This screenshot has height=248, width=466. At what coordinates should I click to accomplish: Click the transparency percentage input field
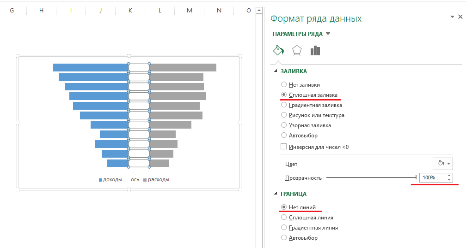pyautogui.click(x=432, y=177)
